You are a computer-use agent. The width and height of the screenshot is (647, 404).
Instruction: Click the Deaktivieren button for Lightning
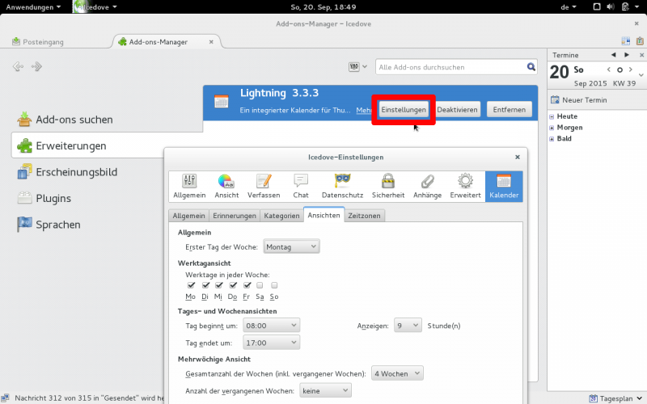pyautogui.click(x=458, y=109)
